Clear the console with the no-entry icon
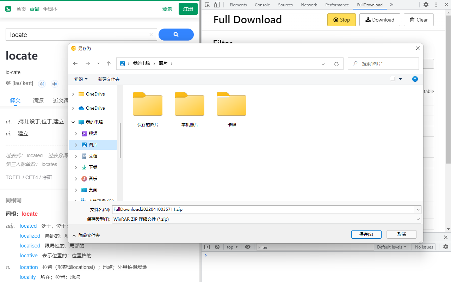The height and width of the screenshot is (282, 451). click(217, 247)
